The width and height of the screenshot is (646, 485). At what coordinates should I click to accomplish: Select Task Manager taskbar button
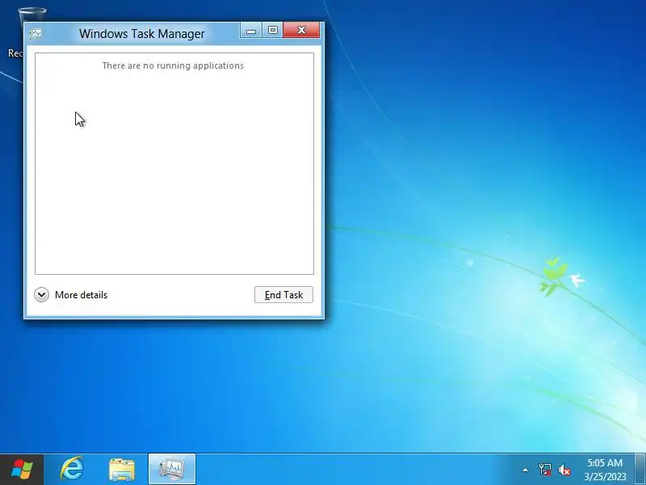(172, 470)
